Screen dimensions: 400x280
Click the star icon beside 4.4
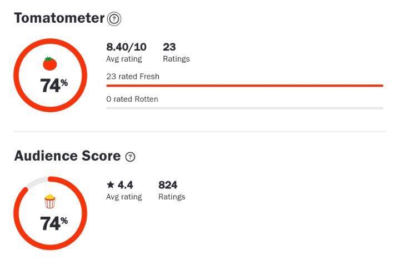click(110, 185)
